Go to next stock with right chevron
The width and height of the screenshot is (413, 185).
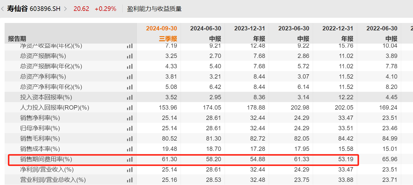click(x=65, y=9)
